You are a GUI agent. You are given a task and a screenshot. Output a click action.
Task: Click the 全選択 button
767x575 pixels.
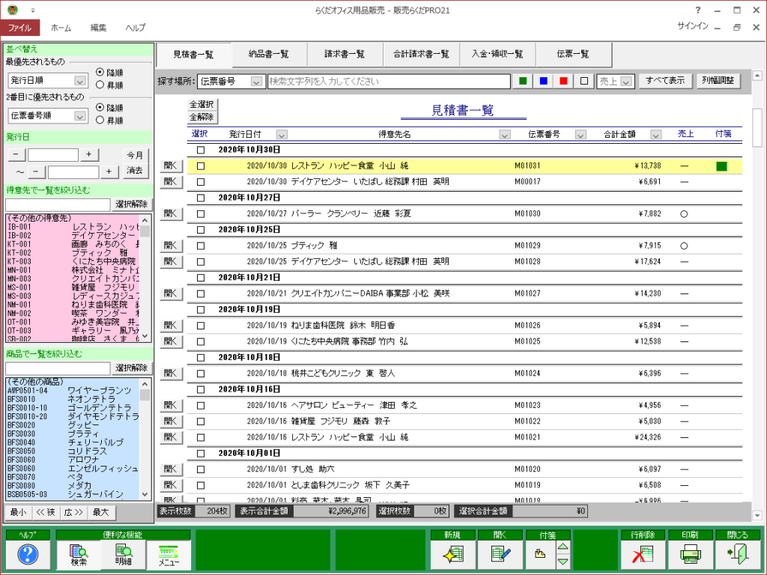click(202, 104)
